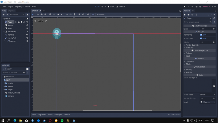Image resolution: width=218 pixels, height=123 pixels.
Task: Select the Move mode tool
Action: coord(38,14)
